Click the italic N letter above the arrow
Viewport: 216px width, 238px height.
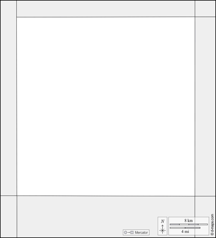tap(163, 221)
